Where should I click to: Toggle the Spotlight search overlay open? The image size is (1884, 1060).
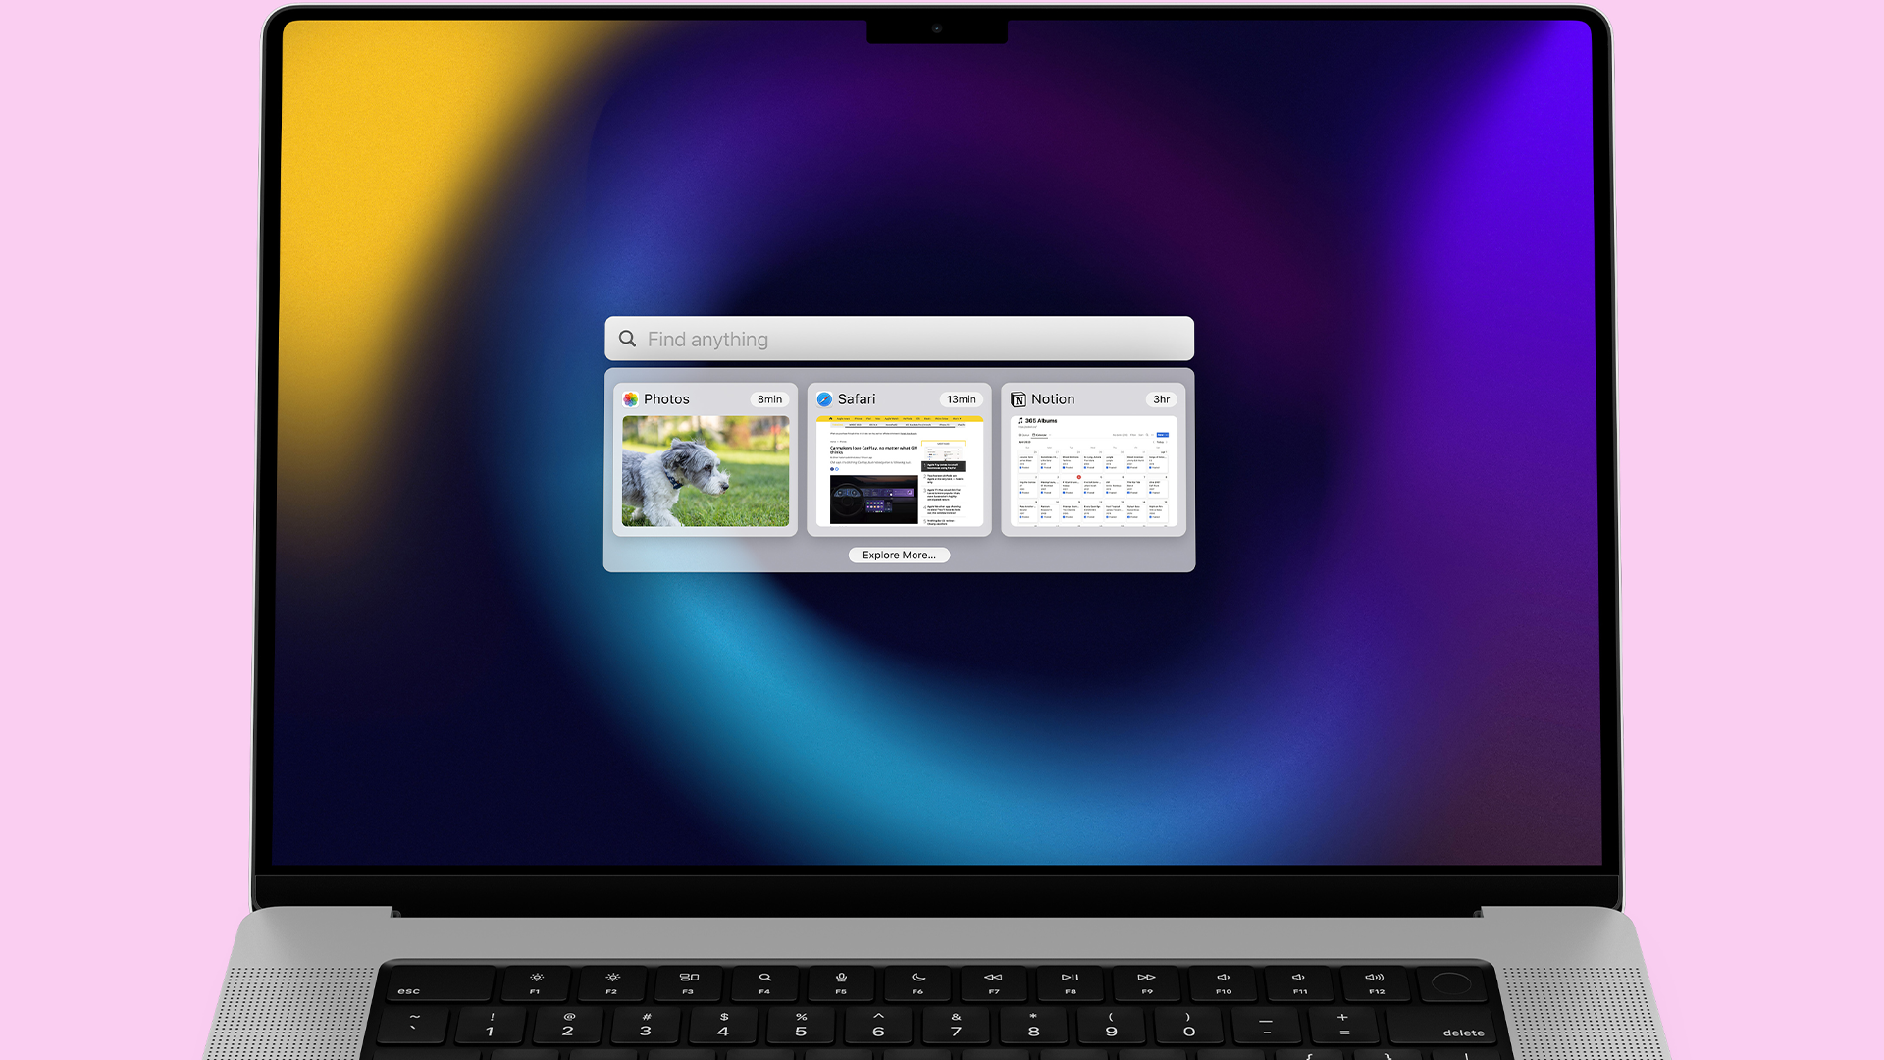898,339
